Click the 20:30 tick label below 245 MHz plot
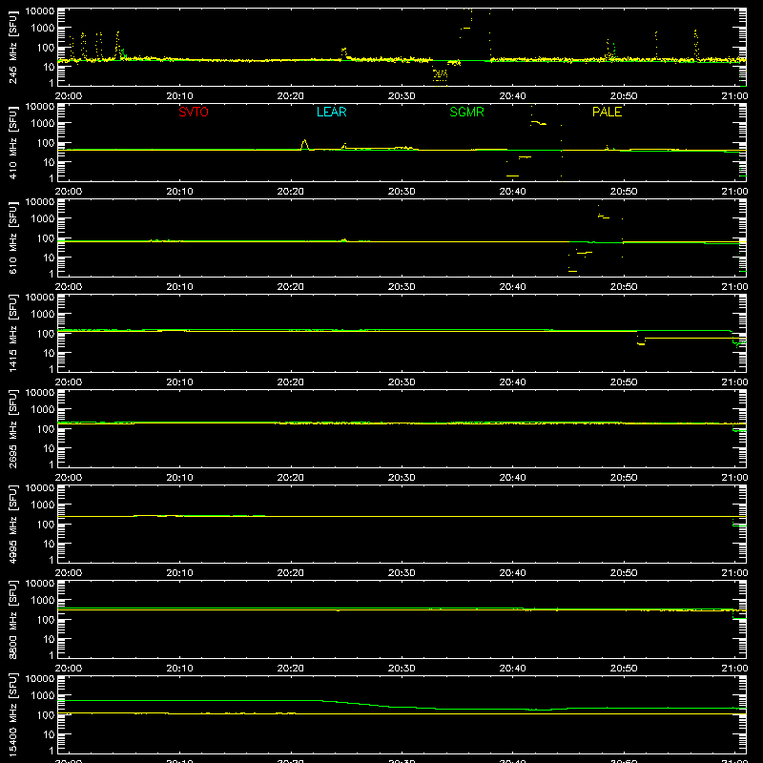 [402, 96]
